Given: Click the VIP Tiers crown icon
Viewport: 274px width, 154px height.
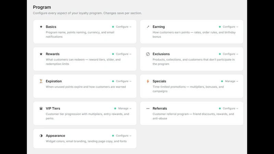Looking at the screenshot, I should click(41, 108).
